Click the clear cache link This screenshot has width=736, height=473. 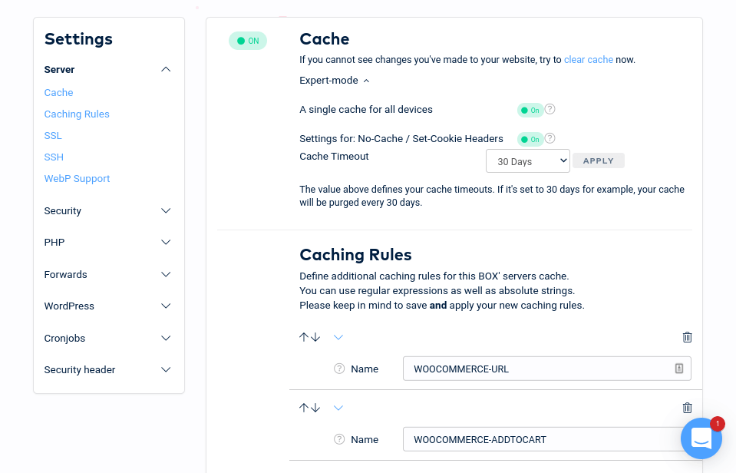click(589, 60)
